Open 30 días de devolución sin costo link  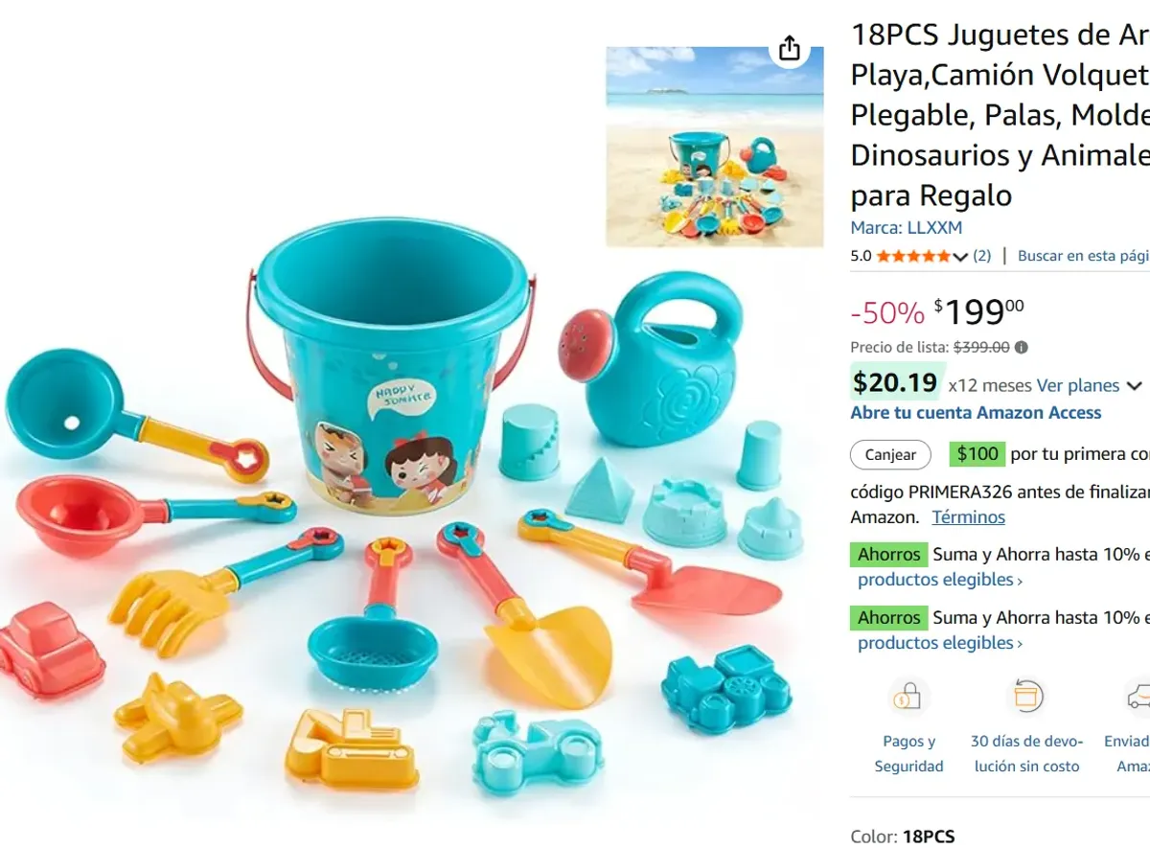pos(1025,753)
